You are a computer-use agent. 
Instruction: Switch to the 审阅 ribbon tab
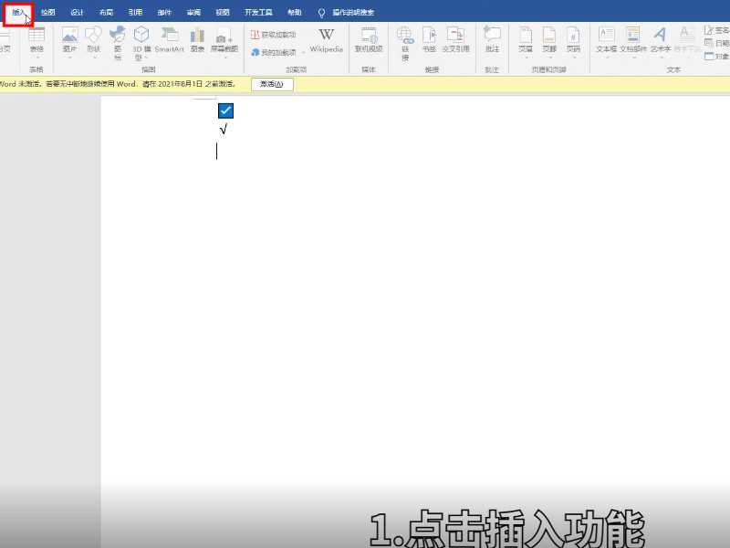(193, 12)
